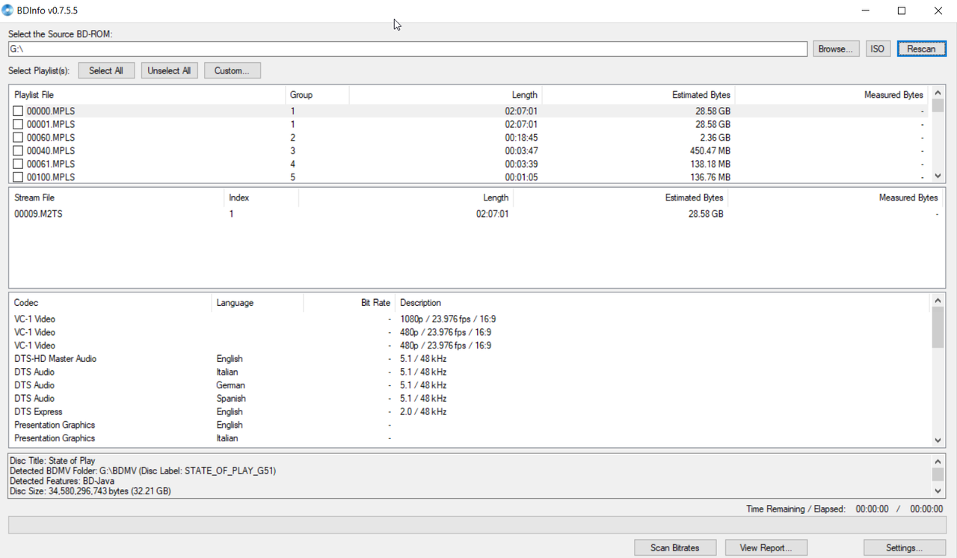Select the 00009.M2TS stream file row
957x558 pixels.
pos(476,214)
